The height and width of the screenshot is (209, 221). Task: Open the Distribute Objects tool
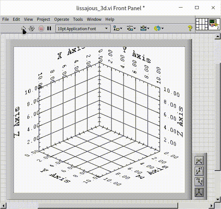point(131,28)
